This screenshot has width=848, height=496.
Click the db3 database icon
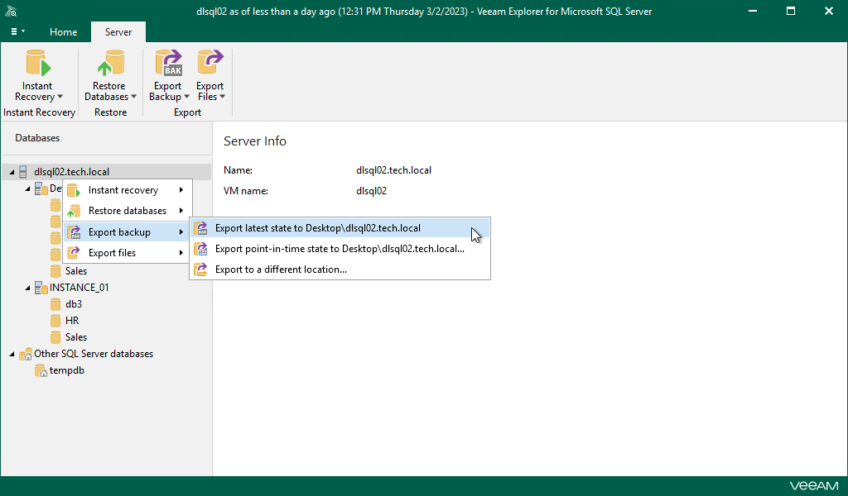pos(56,304)
